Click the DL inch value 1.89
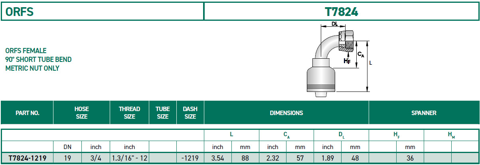480x165 pixels. pyautogui.click(x=328, y=158)
